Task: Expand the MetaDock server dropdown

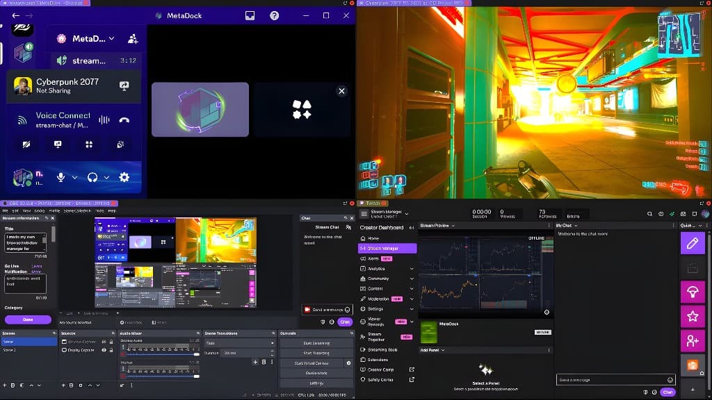Action: pyautogui.click(x=111, y=40)
